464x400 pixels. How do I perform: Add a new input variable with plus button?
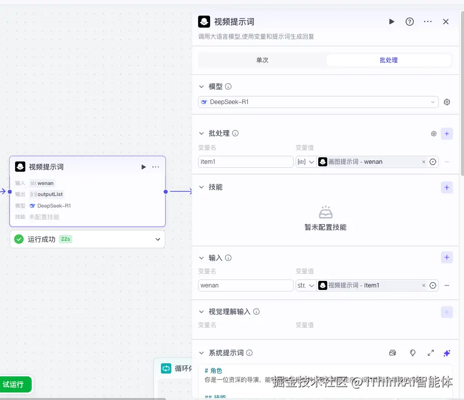[446, 257]
